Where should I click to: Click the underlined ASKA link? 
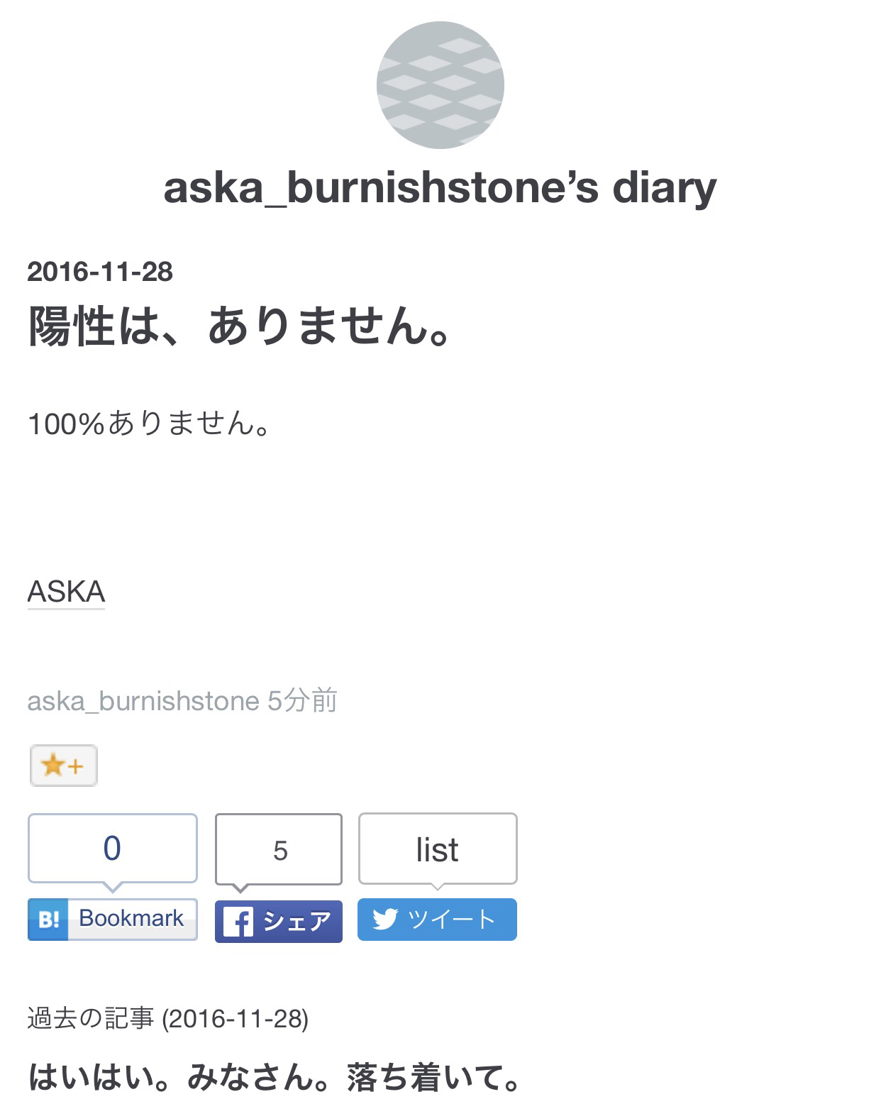click(66, 591)
